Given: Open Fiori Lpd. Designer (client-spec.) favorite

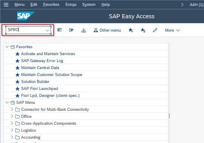Looking at the screenshot, I should [50, 95].
